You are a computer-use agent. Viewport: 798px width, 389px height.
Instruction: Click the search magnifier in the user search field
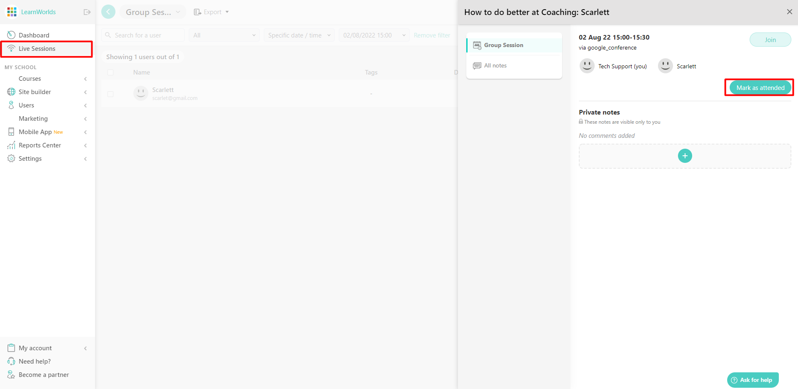pos(108,35)
